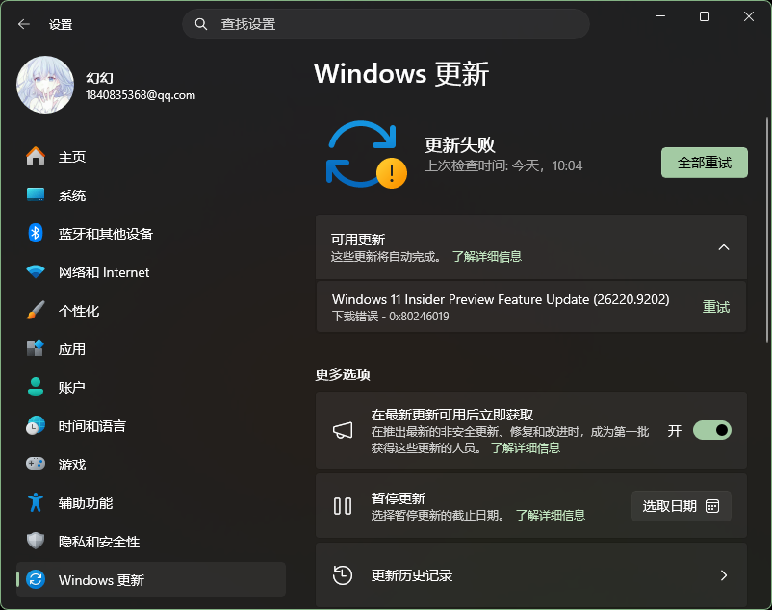Image resolution: width=772 pixels, height=610 pixels.
Task: Click 了解详细信息 under 可用更新
Action: (x=487, y=256)
